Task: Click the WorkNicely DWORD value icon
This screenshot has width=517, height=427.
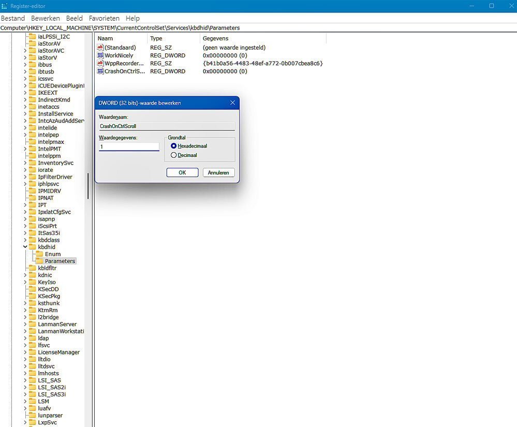Action: coord(100,55)
